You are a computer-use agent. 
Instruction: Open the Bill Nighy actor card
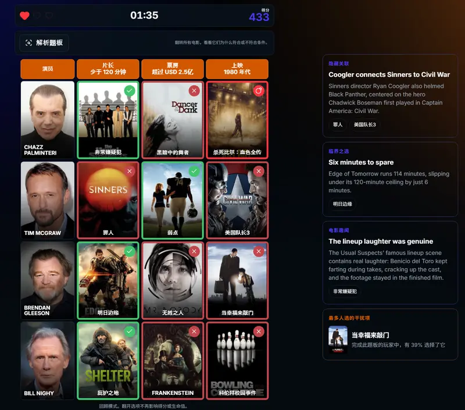(48, 361)
